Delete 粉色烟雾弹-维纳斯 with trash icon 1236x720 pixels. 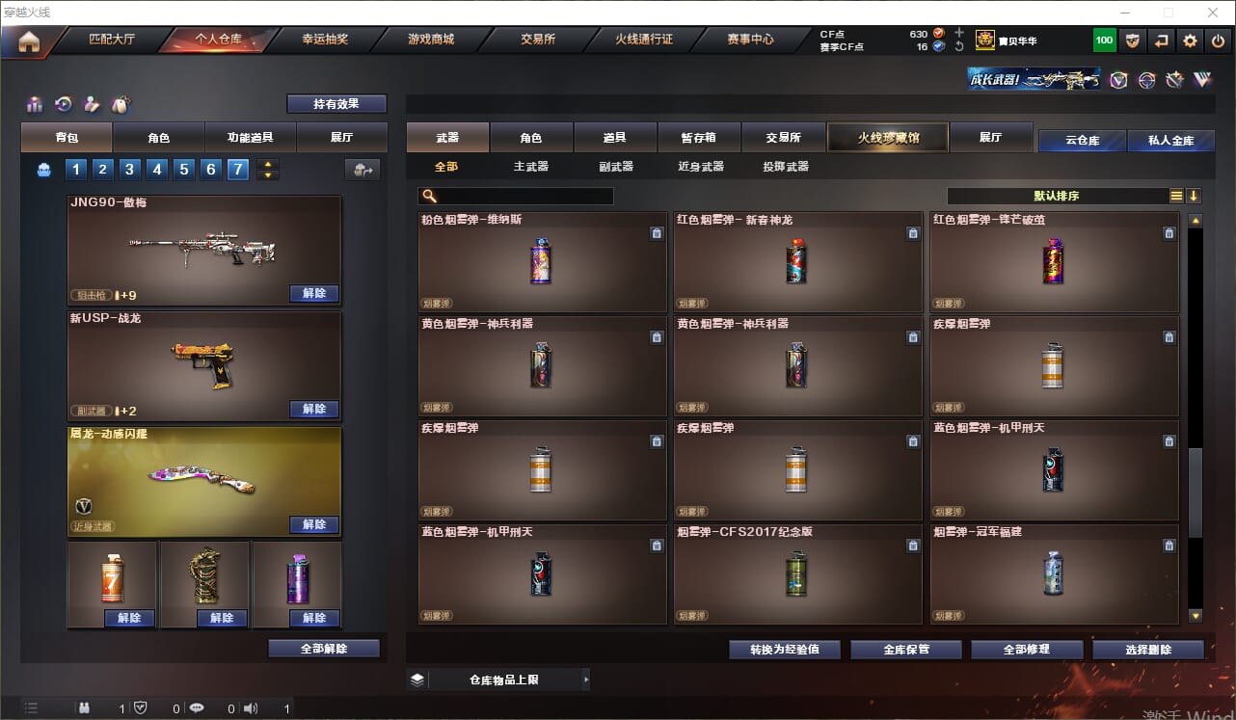tap(657, 233)
